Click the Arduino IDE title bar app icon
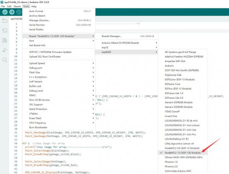Viewport: 229px width, 174px height. [x=2, y=2]
